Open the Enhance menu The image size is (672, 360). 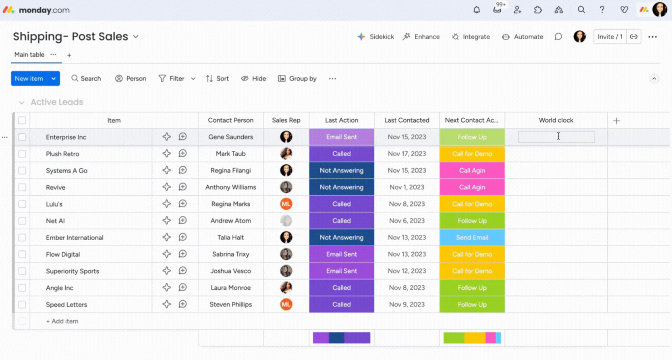pos(421,37)
